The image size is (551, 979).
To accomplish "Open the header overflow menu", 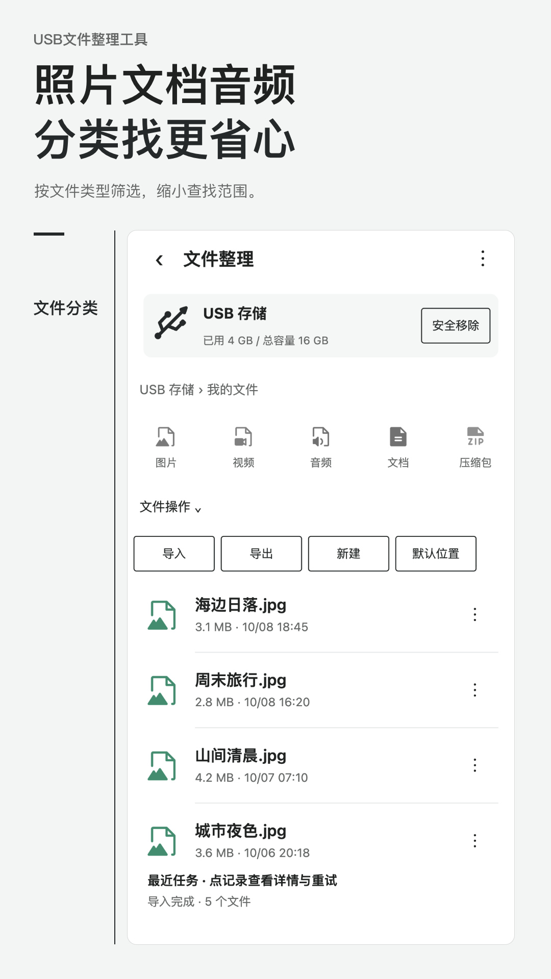I will (483, 259).
